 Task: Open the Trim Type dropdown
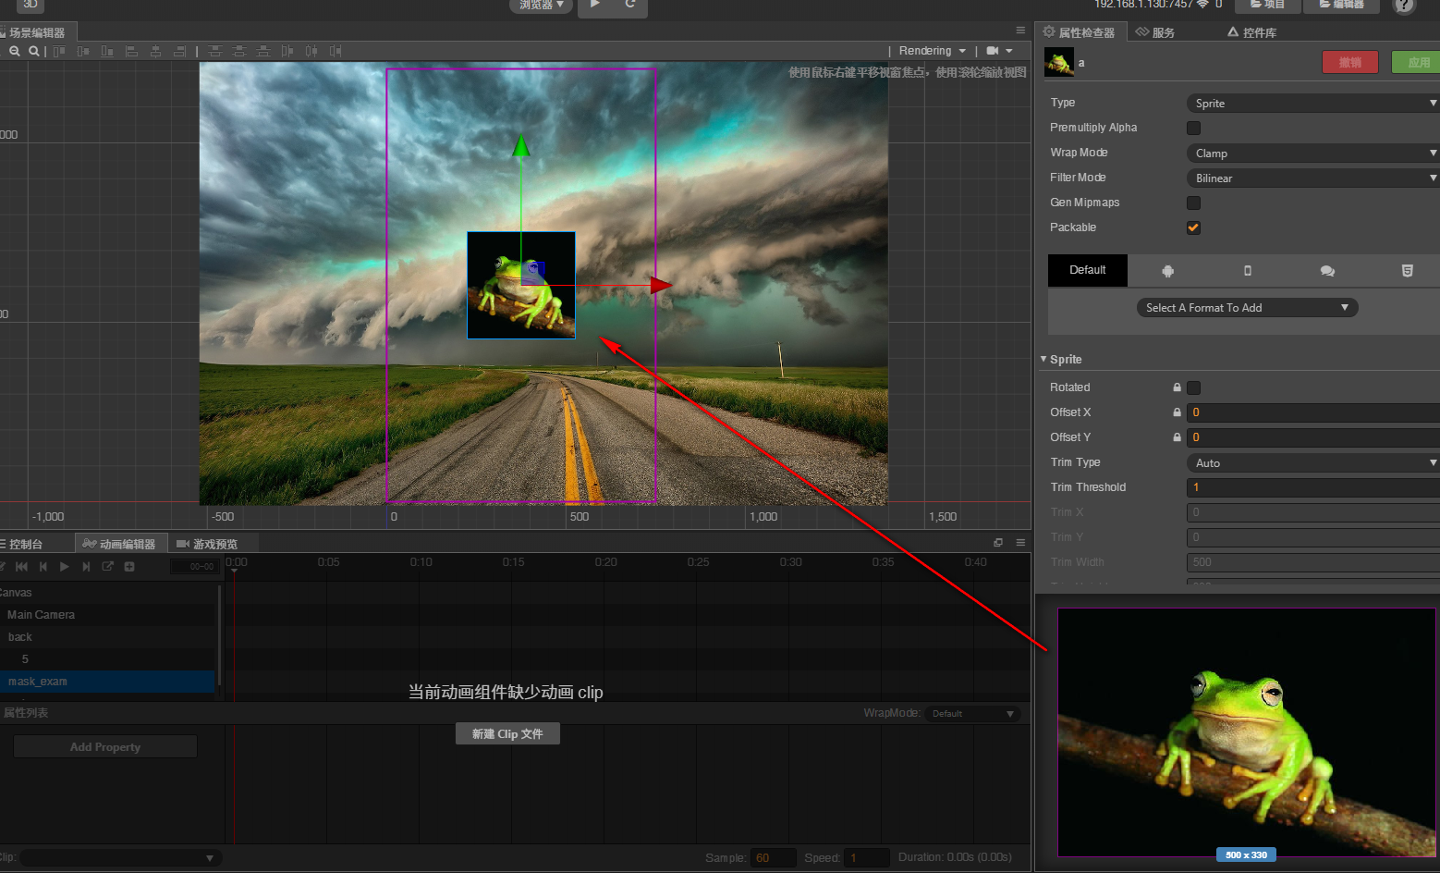click(x=1312, y=462)
